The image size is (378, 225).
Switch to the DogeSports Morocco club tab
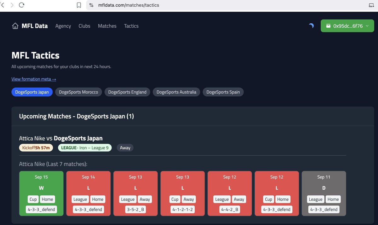point(78,92)
